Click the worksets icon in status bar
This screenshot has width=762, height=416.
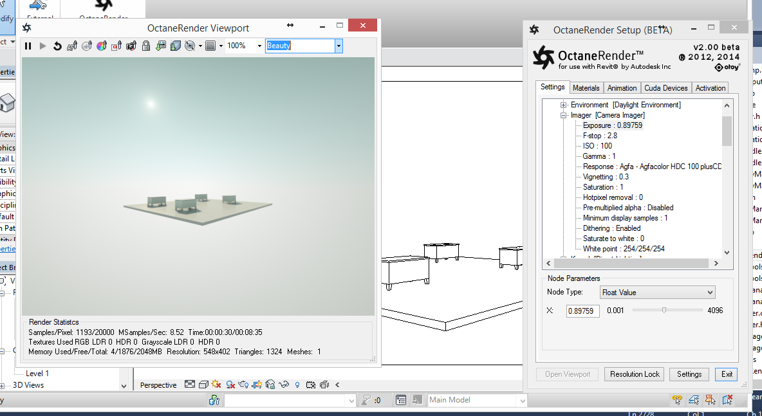tap(214, 400)
